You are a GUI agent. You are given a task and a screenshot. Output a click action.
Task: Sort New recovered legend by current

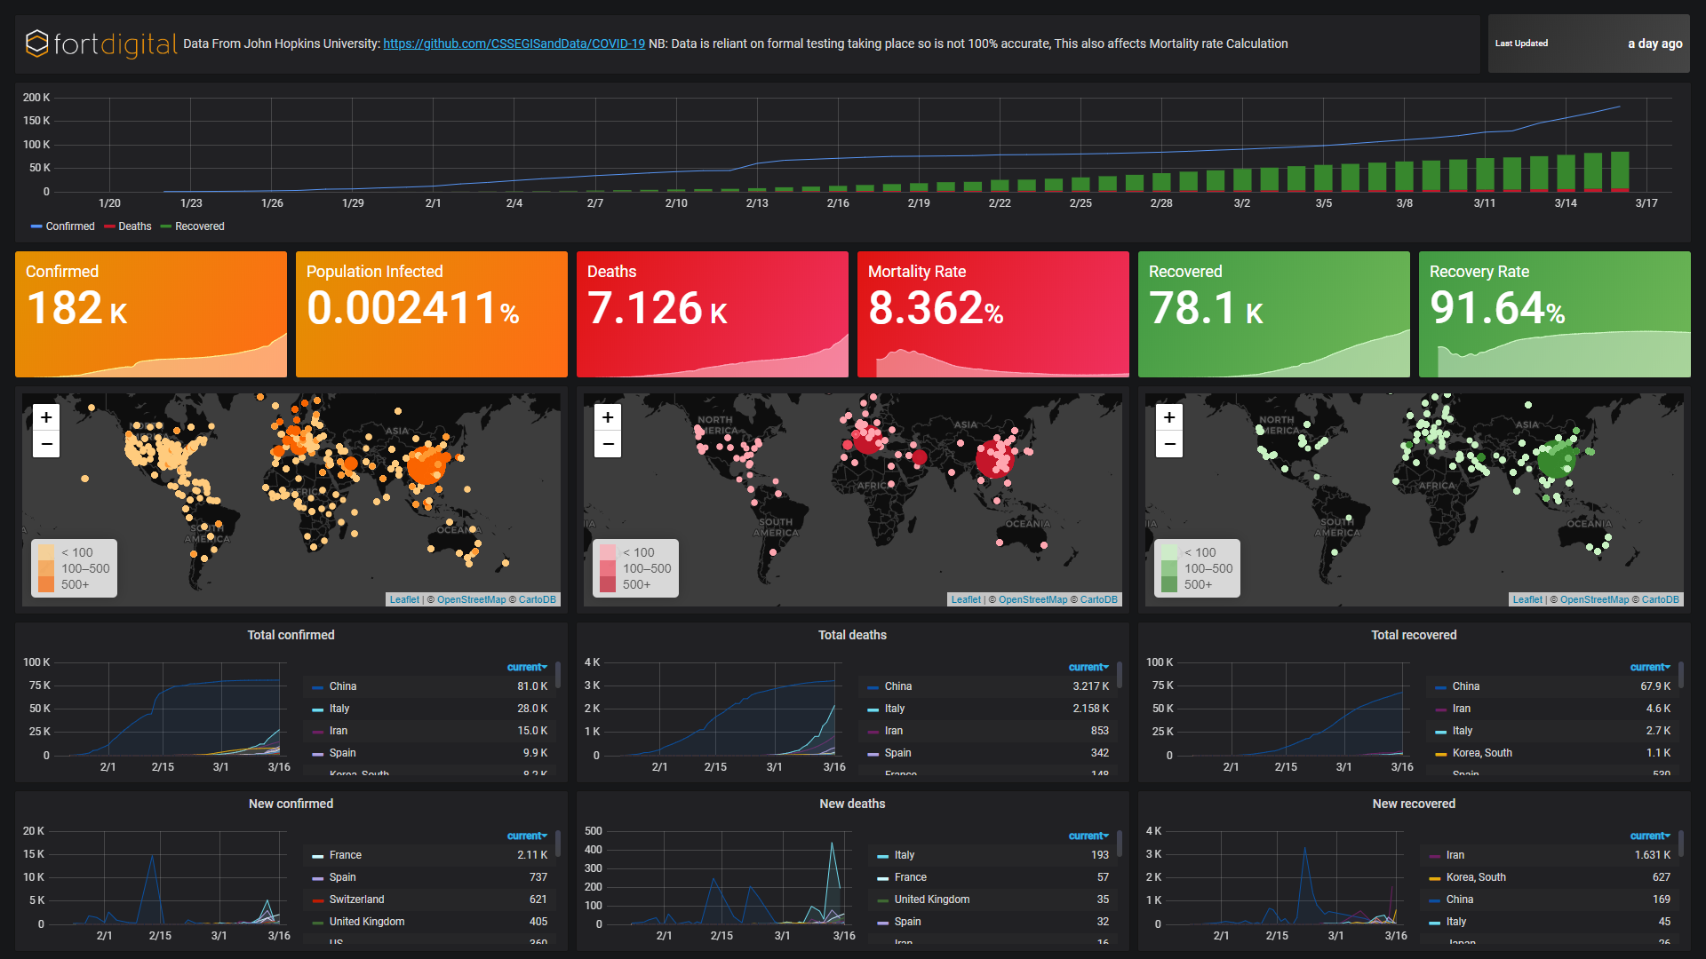tap(1650, 836)
